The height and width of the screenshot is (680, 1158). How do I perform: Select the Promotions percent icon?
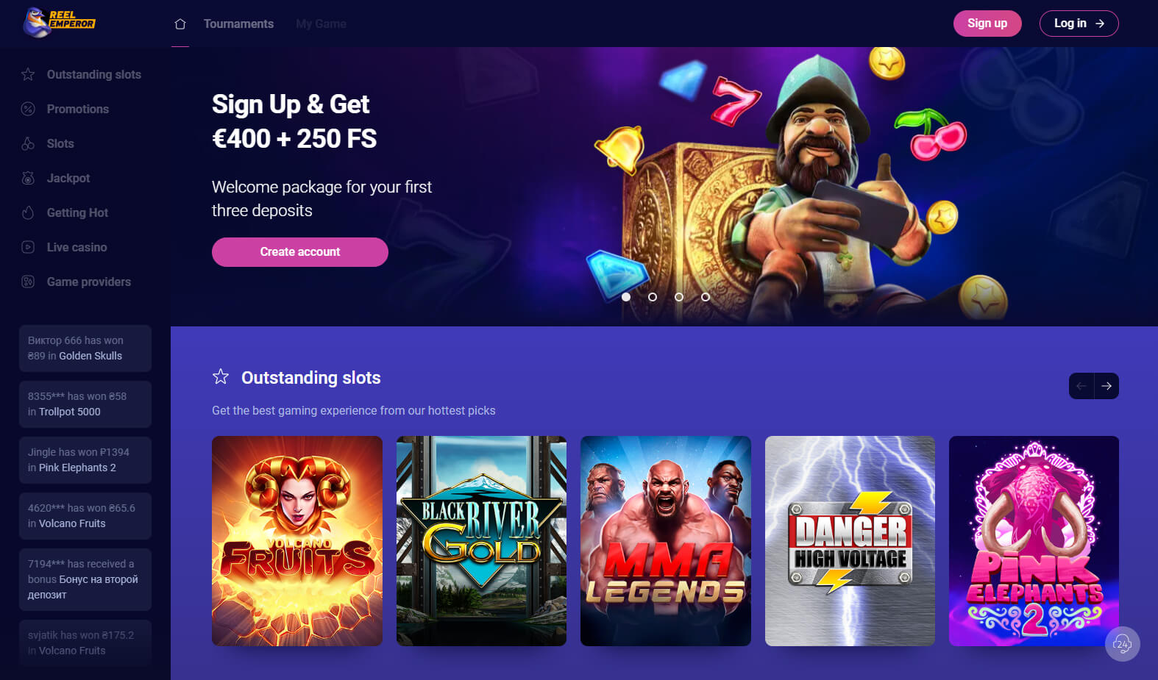pyautogui.click(x=28, y=109)
